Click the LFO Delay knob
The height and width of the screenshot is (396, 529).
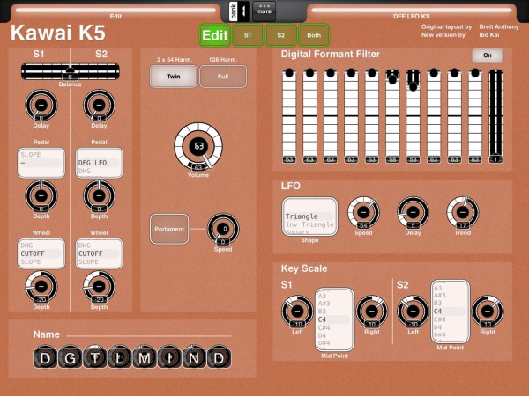pos(413,212)
